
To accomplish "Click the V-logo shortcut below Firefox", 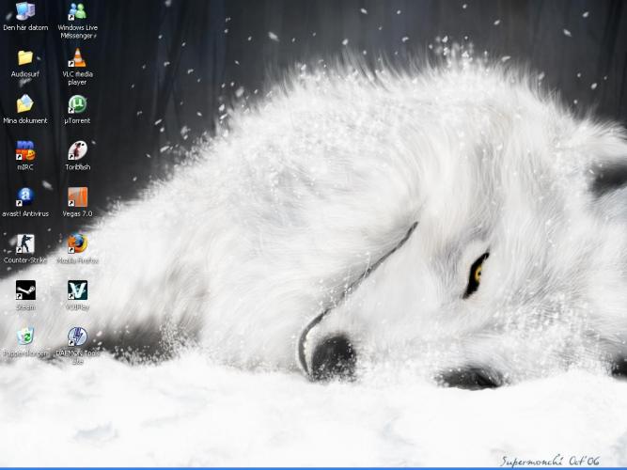I will click(77, 290).
